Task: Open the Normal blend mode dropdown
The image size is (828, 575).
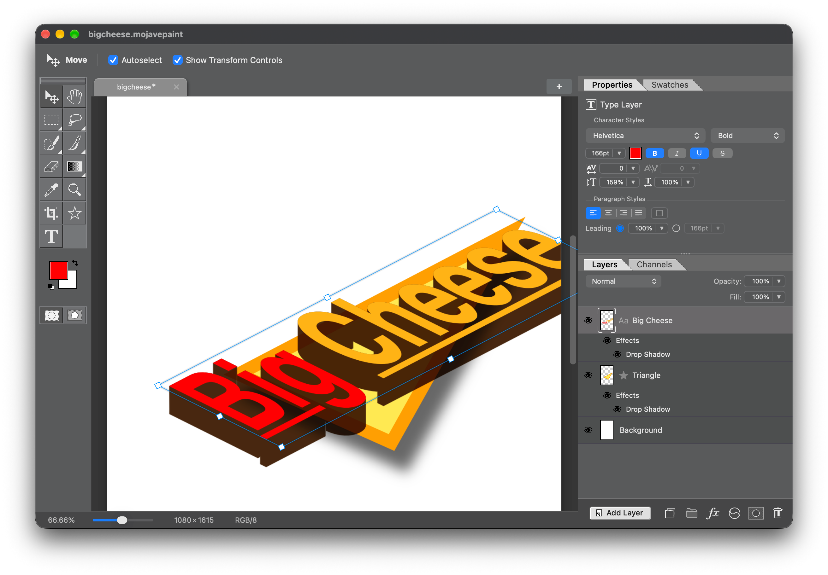Action: point(624,281)
